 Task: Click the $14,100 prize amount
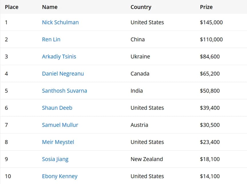coord(210,176)
